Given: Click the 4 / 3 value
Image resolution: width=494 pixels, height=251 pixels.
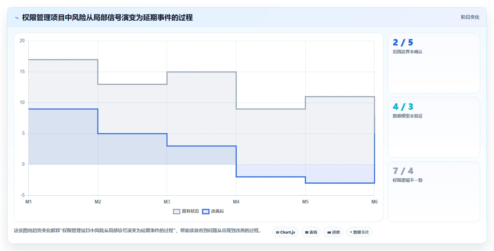Looking at the screenshot, I should click(403, 107).
